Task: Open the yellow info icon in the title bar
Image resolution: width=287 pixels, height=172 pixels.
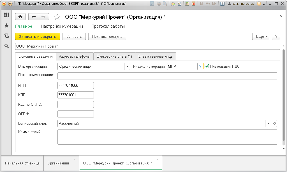Action: coord(259,4)
